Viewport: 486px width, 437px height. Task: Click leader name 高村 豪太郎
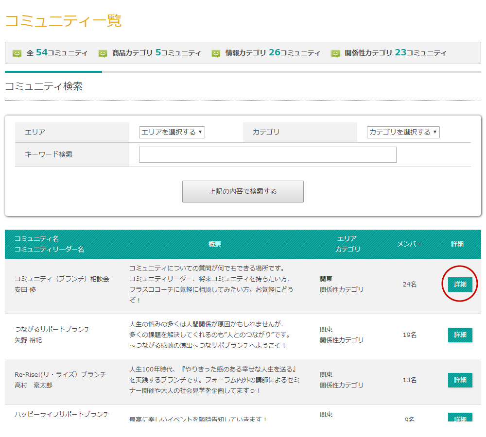coord(34,385)
